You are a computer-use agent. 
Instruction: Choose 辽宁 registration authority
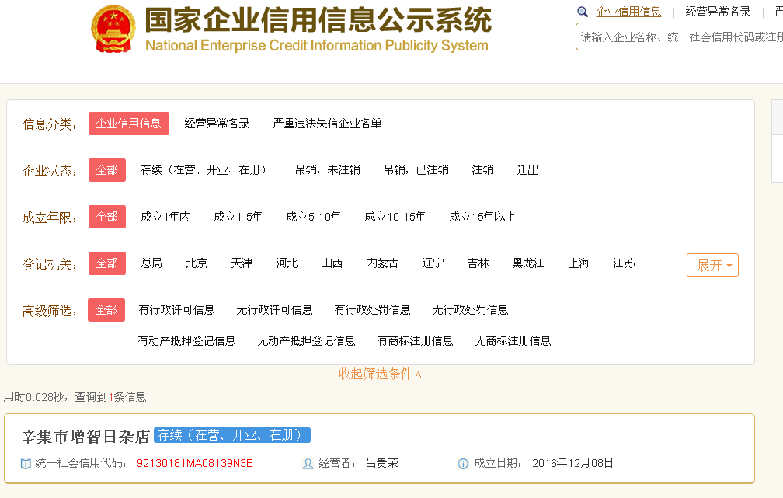pos(433,263)
